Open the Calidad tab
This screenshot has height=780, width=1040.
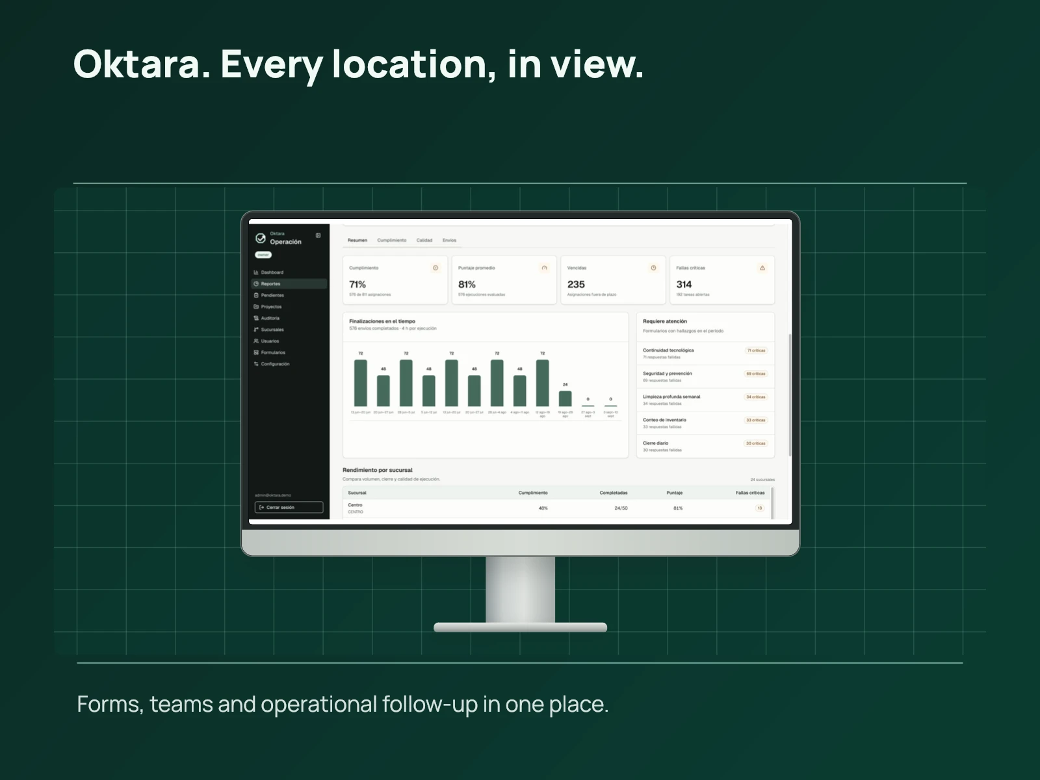424,240
